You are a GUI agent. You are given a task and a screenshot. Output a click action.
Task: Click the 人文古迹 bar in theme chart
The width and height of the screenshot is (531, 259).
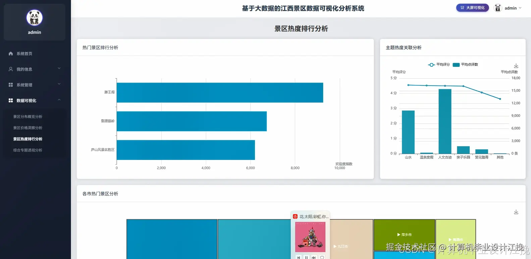coord(445,121)
